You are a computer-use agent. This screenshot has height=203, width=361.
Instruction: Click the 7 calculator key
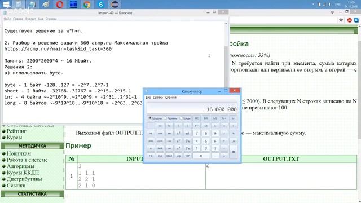(x=196, y=133)
